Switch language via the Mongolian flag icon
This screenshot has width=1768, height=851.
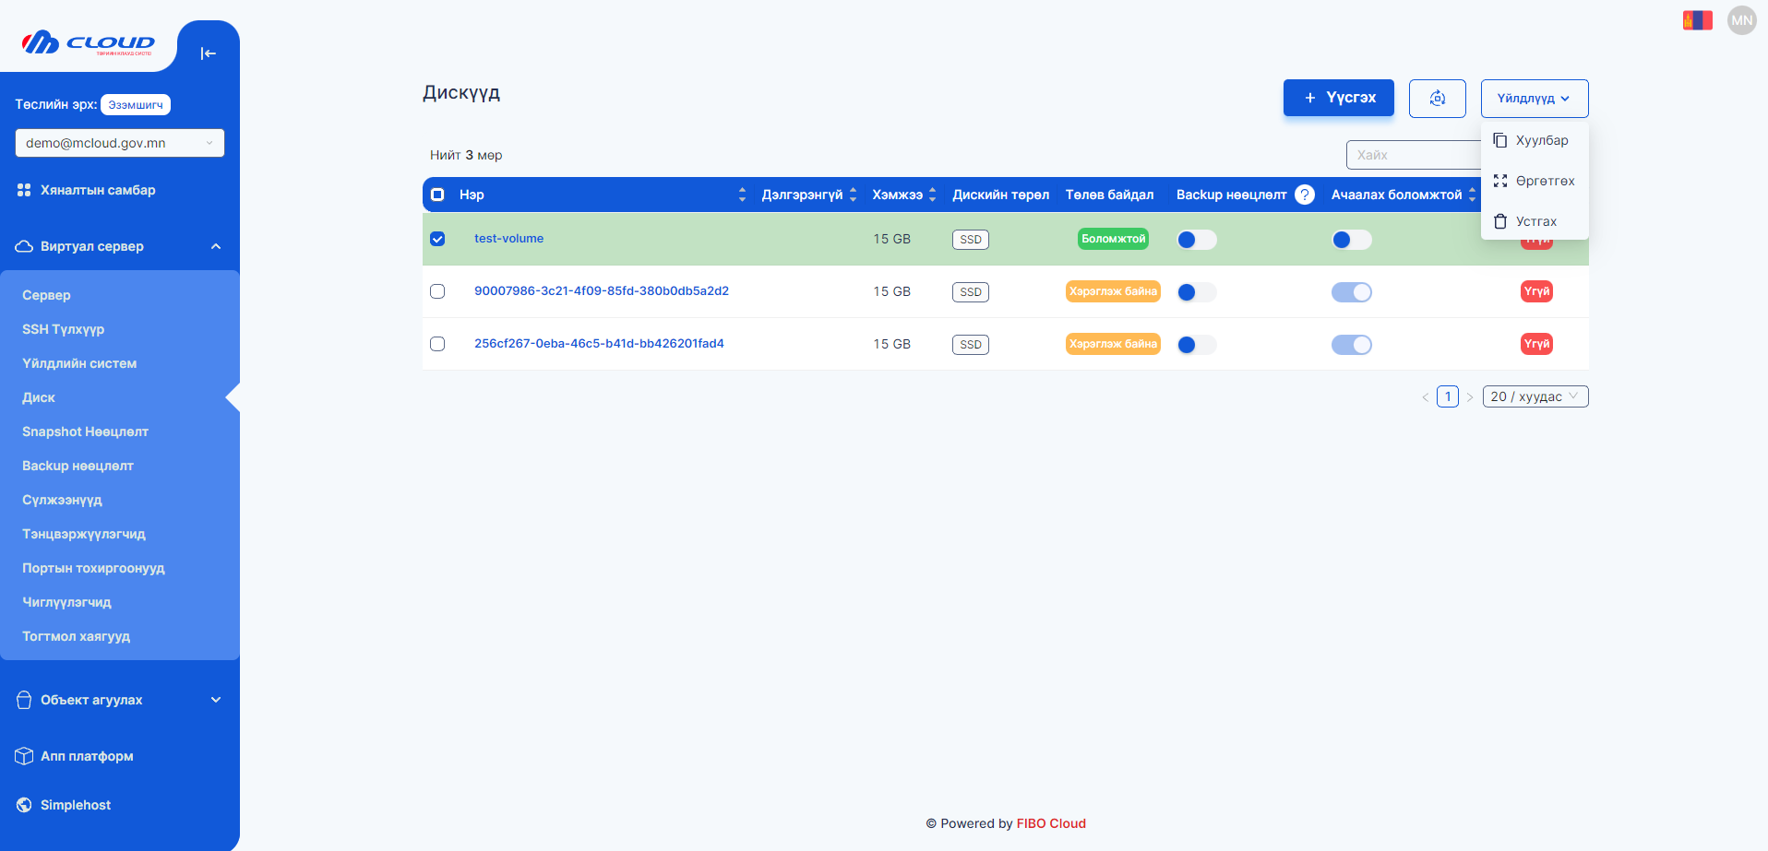click(1697, 20)
